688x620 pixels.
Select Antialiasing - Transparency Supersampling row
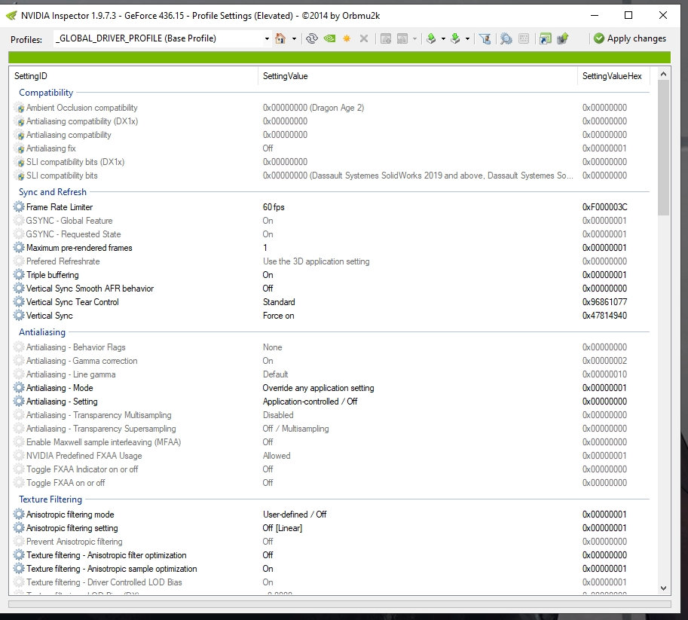[x=331, y=429]
